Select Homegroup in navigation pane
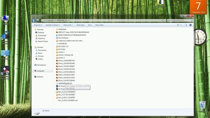The height and width of the screenshot is (118, 210). (x=41, y=65)
